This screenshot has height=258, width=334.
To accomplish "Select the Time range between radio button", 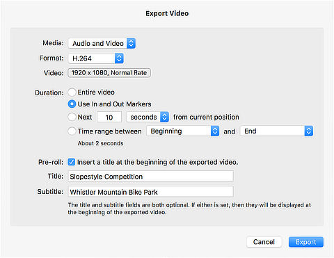I will pyautogui.click(x=72, y=131).
